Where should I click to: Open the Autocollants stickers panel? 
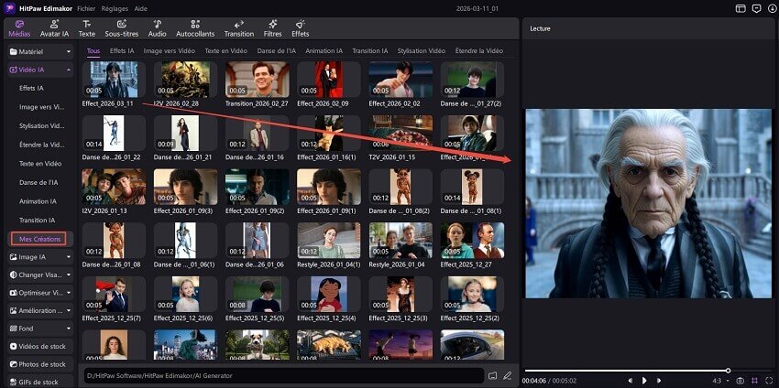coord(195,27)
